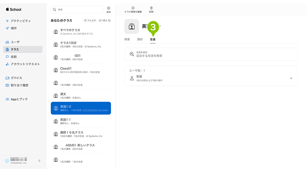The width and height of the screenshot is (306, 172).
Task: Click the class icon next to the class title
Action: tap(132, 26)
